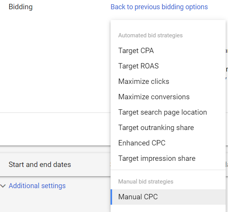Select Enhanced CPC option
Viewport: 228px width, 212px height.
(168, 143)
